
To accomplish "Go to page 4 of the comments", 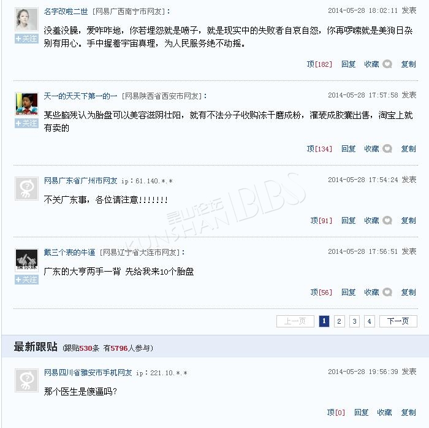I will [x=370, y=321].
